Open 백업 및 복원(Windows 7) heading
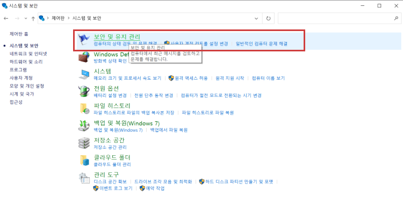403x205 pixels. point(127,123)
